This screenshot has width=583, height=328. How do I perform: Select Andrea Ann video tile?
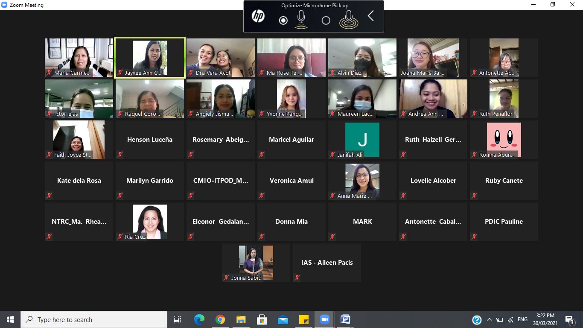[433, 99]
